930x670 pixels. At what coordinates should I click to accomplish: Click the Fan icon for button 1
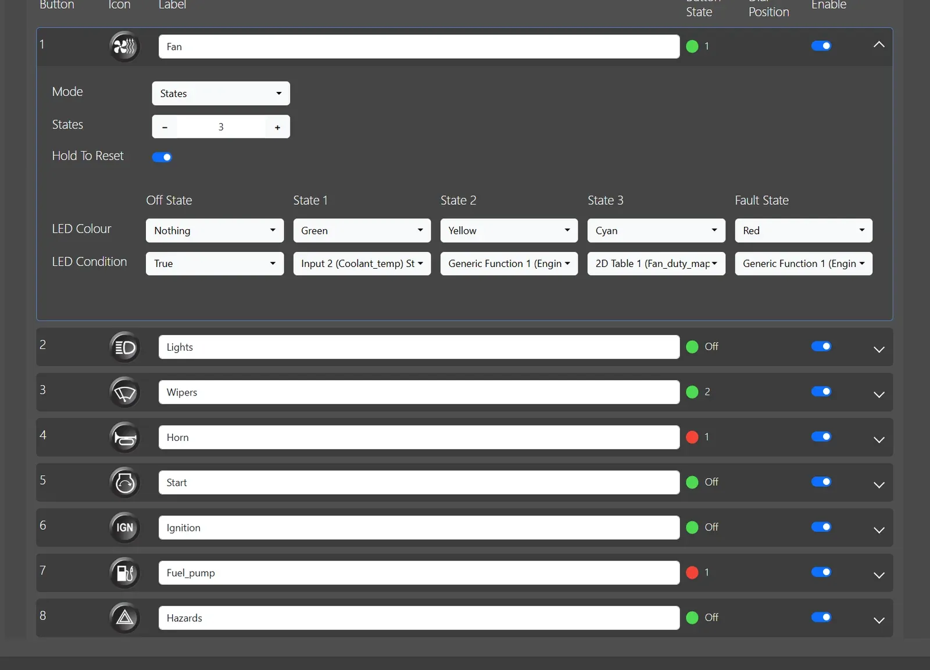pos(124,46)
